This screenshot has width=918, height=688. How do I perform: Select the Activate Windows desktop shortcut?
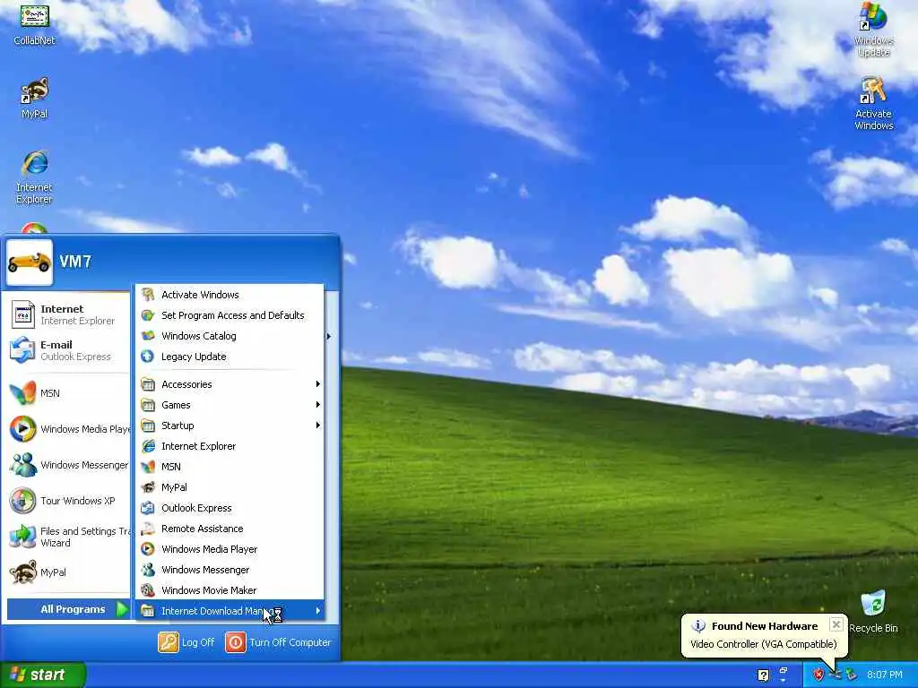[x=873, y=104]
